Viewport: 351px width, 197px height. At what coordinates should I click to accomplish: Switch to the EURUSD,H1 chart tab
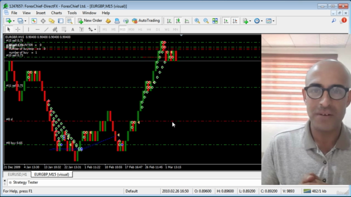tap(17, 175)
